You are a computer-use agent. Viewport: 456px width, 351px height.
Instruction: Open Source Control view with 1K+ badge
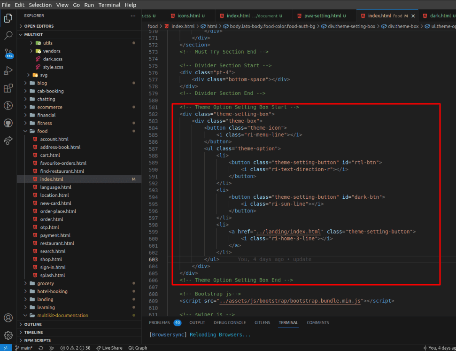tap(8, 53)
